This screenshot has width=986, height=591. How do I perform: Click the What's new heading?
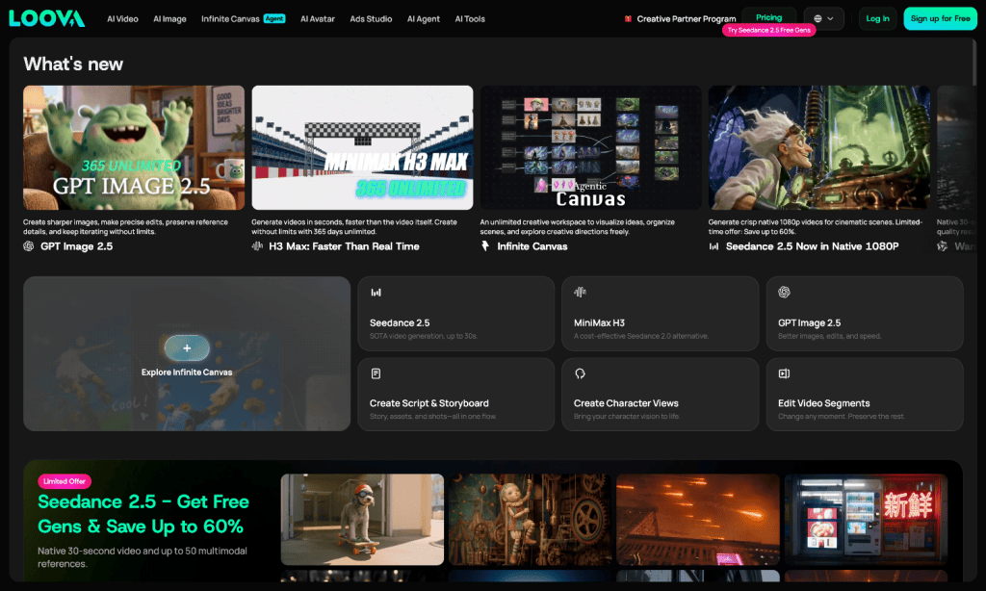73,64
